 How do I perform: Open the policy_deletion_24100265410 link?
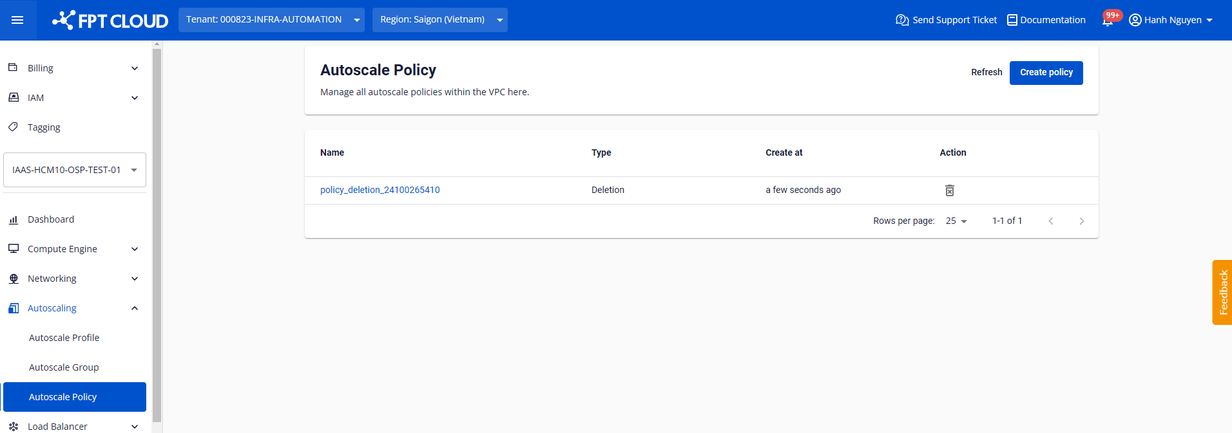point(380,190)
